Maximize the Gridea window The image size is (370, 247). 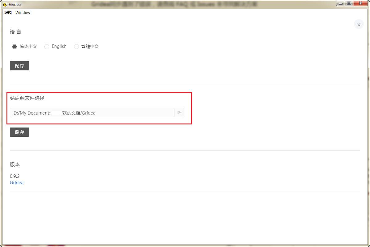[x=349, y=3]
